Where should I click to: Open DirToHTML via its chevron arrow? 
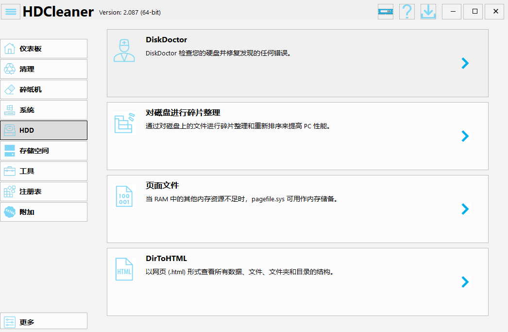coord(465,282)
